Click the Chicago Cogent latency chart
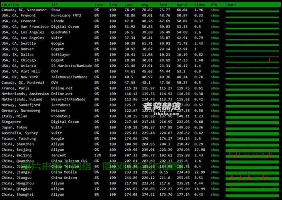Image resolution: width=282 pixels, height=200 pixels. pyautogui.click(x=252, y=60)
